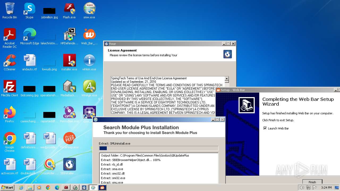Open Edge from the taskbar
This screenshot has width=340, height=191.
coord(57,188)
